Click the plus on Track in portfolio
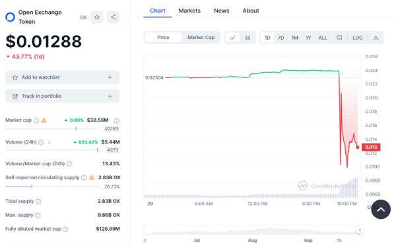This screenshot has width=396, height=246. tap(110, 96)
